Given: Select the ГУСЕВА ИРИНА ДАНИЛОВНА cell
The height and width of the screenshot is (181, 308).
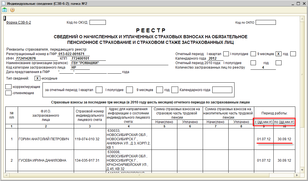Looking at the screenshot, I should click(x=46, y=160).
